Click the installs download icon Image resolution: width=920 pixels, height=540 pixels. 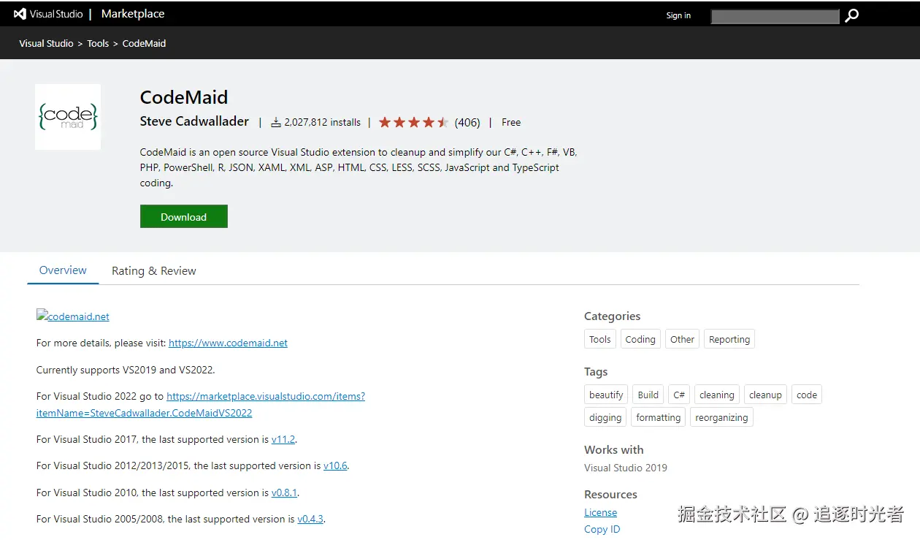click(x=276, y=123)
